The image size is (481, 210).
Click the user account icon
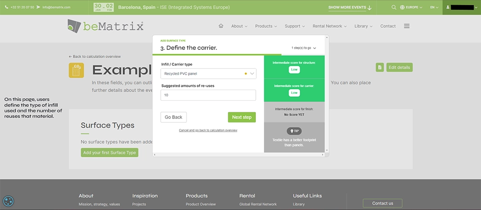(448, 7)
